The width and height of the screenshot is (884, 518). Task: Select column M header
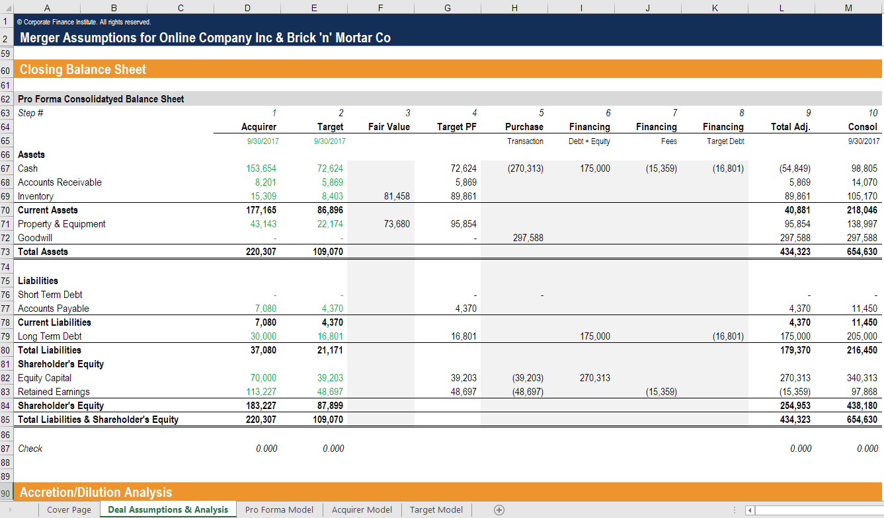848,7
